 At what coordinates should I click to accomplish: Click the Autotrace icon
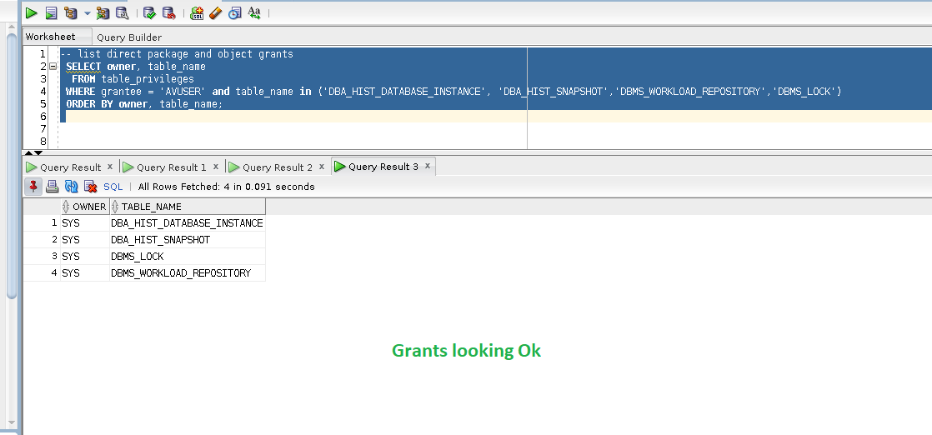[x=103, y=12]
